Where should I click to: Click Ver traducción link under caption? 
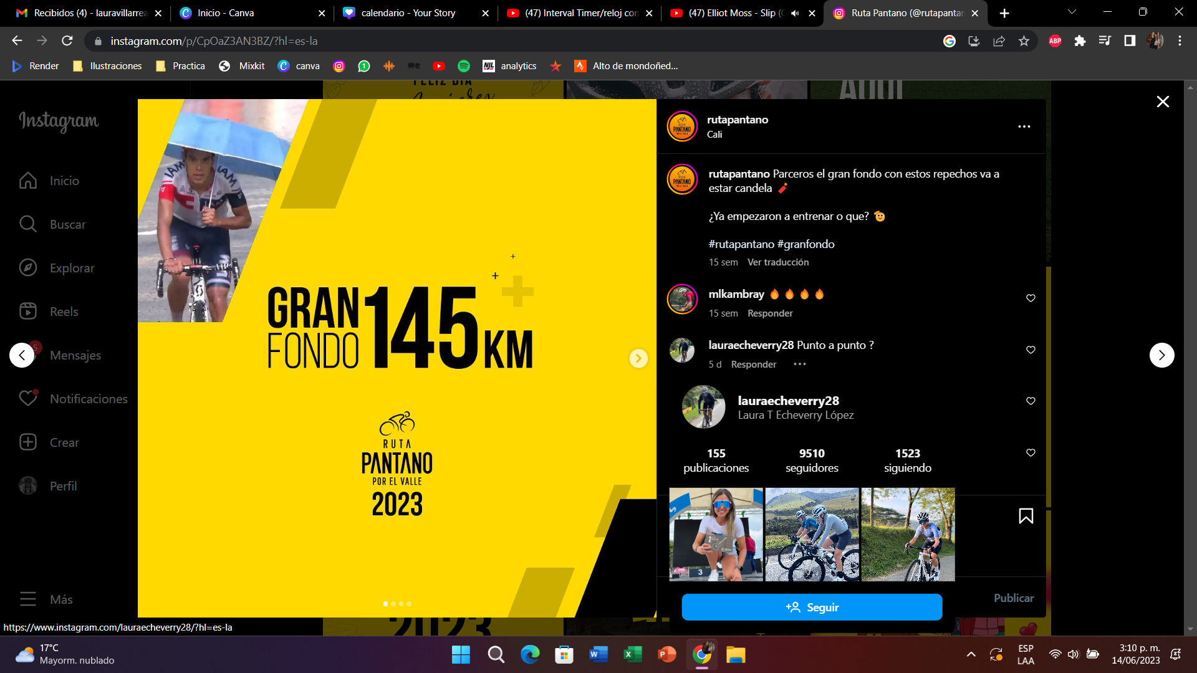(778, 262)
